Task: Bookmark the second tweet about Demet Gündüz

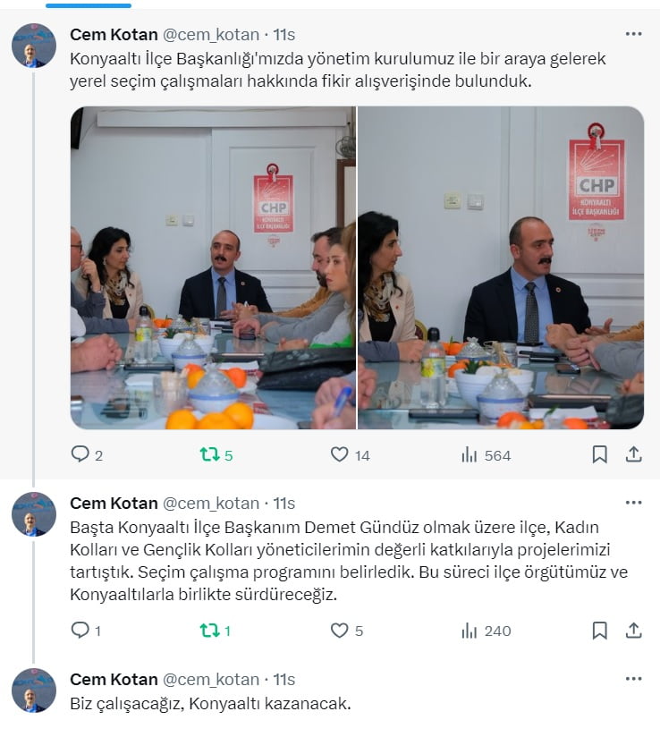Action: coord(599,631)
